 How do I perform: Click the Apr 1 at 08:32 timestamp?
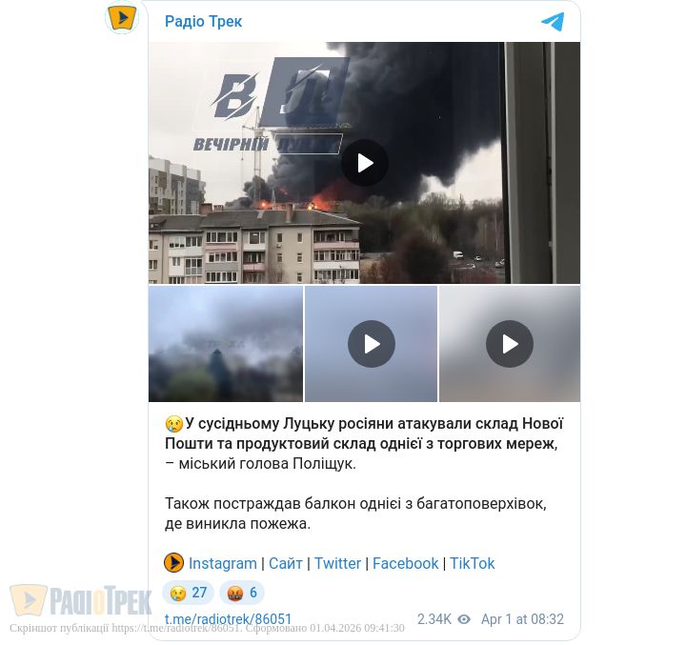[522, 619]
